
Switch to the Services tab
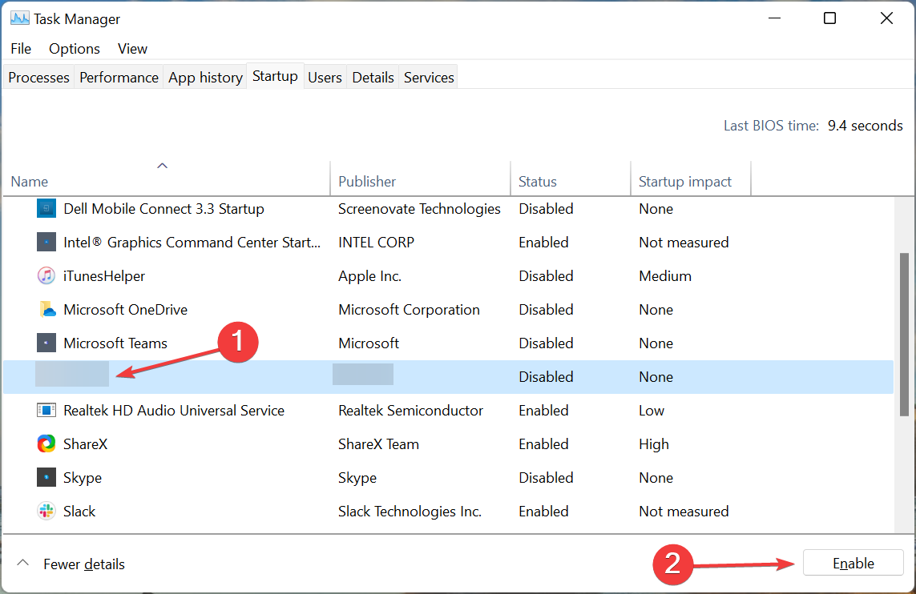coord(429,77)
